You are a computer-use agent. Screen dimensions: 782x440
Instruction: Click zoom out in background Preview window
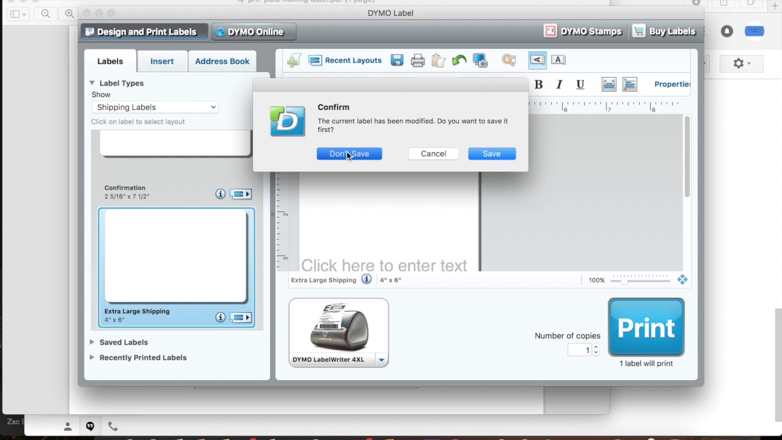(x=46, y=13)
